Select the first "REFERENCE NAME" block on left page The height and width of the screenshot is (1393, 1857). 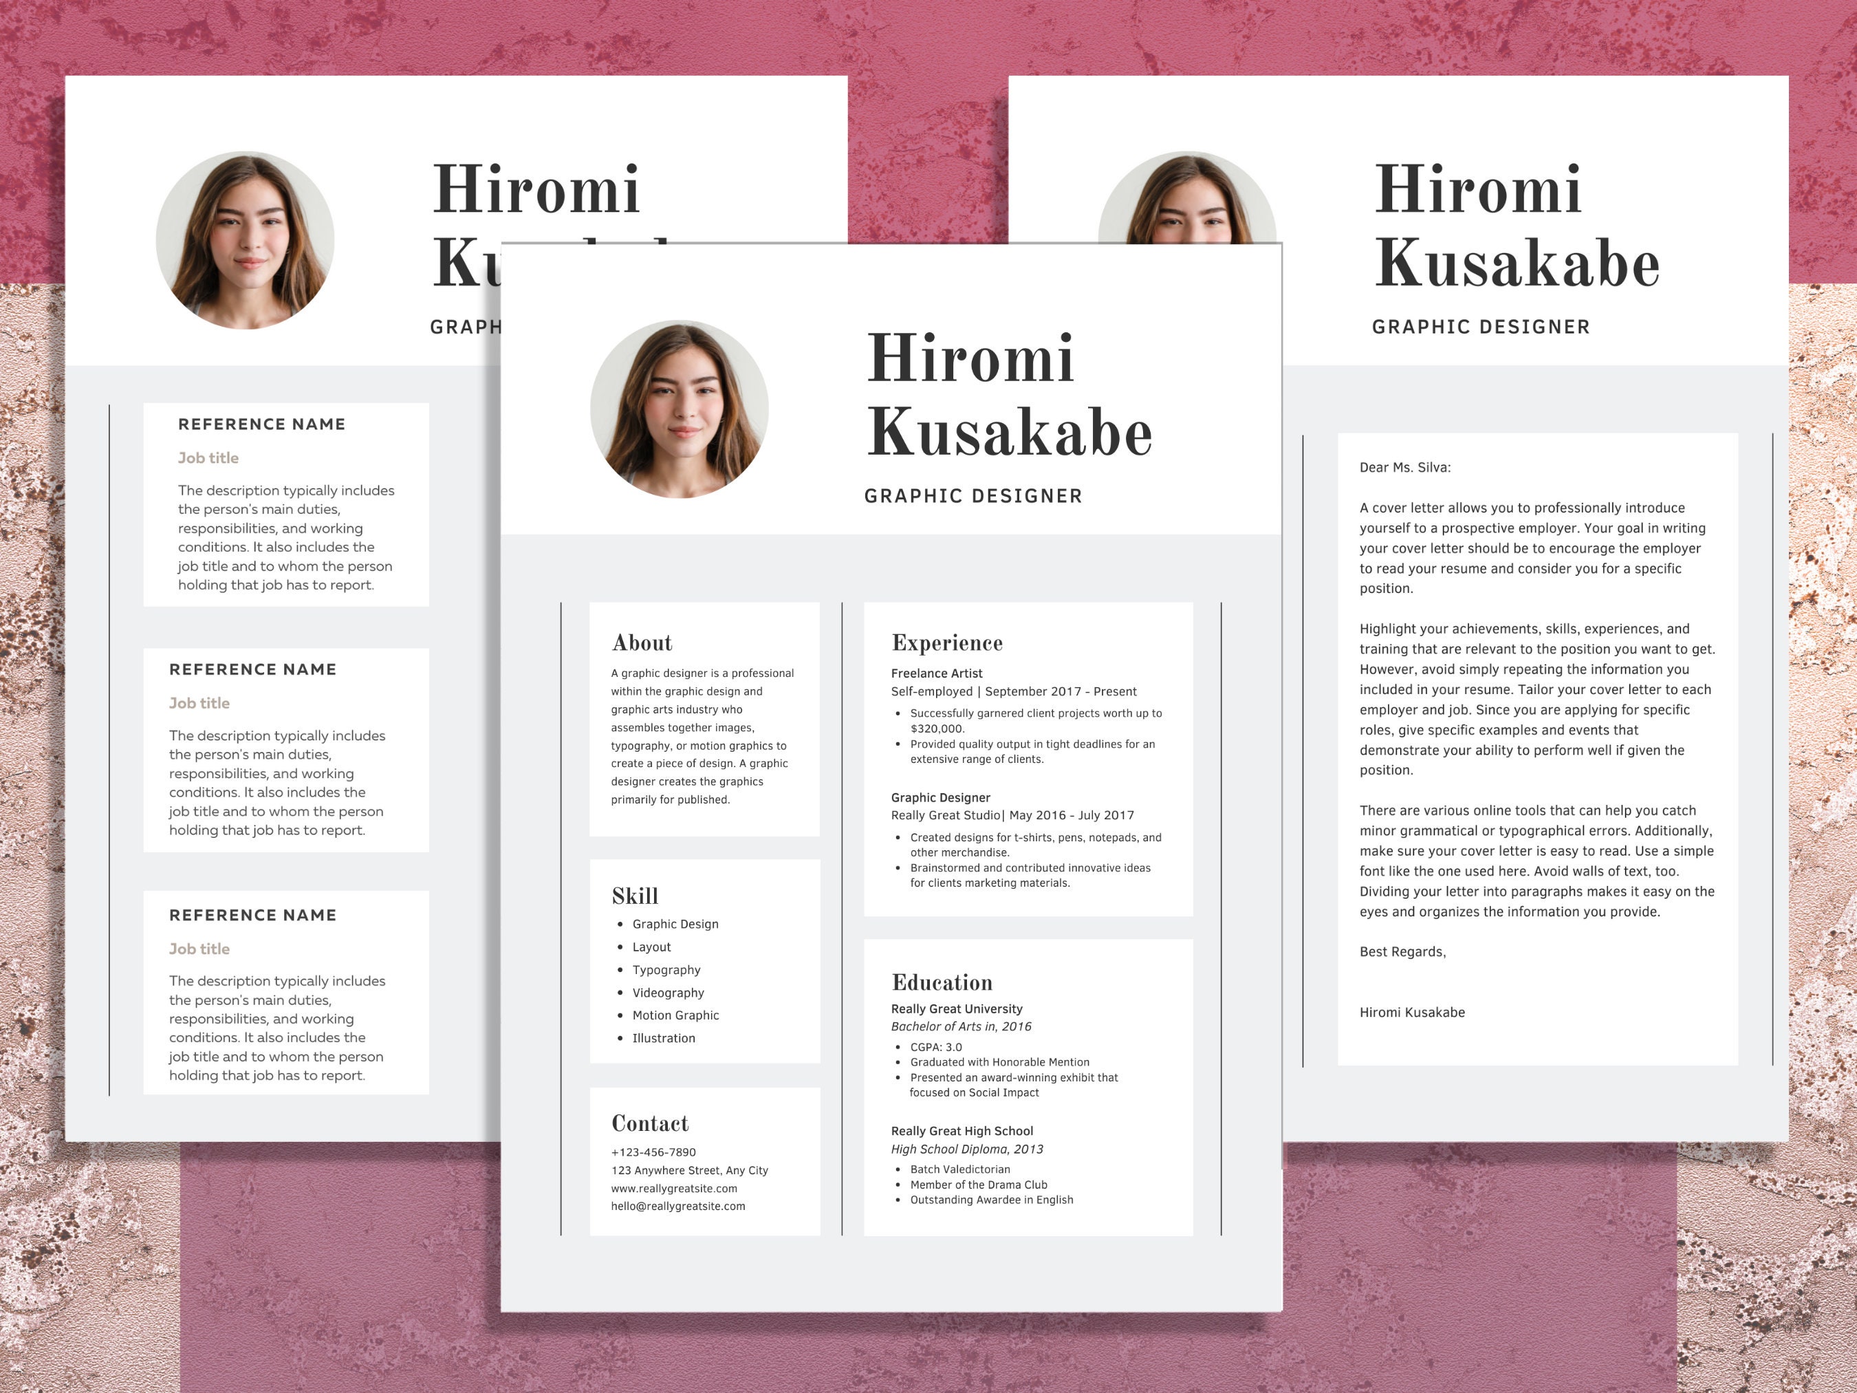(262, 424)
